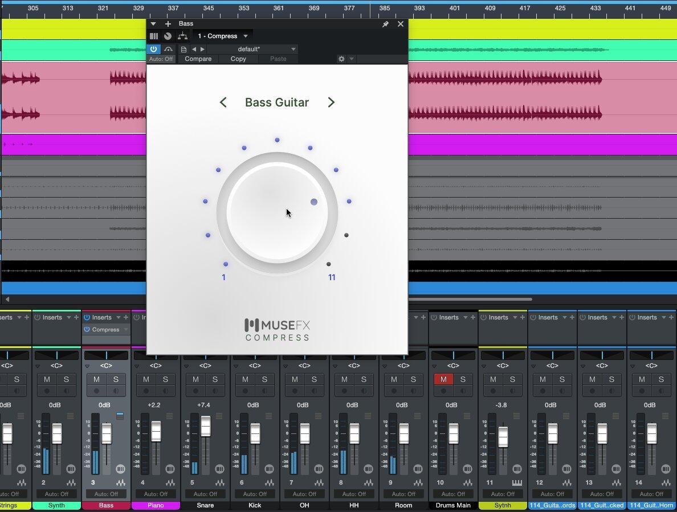Open channel editor on Drums Main channel 10
The width and height of the screenshot is (677, 512).
click(468, 469)
